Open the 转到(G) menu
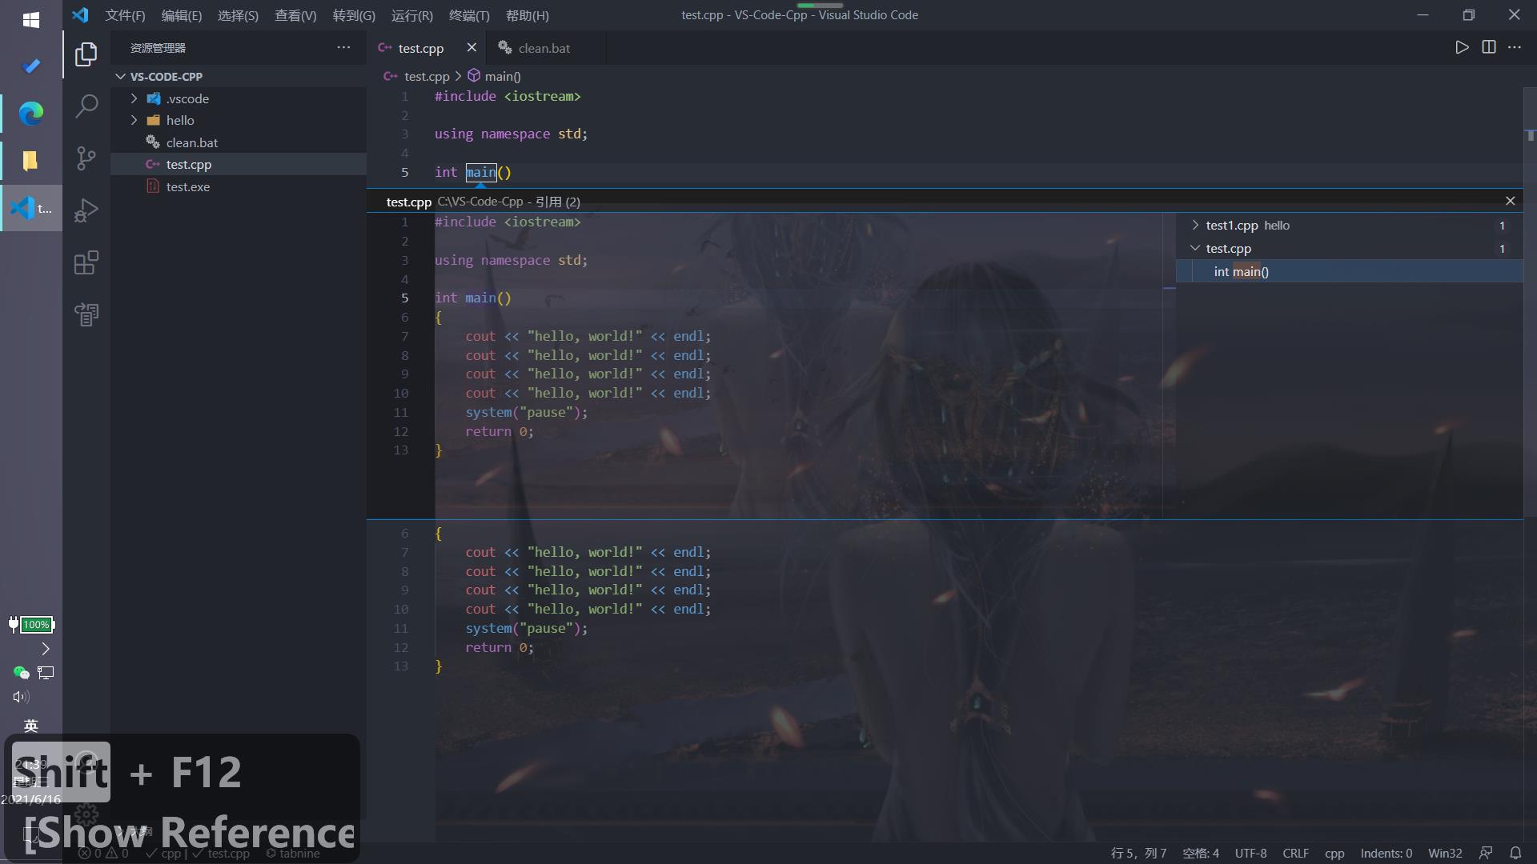The image size is (1537, 864). [354, 15]
